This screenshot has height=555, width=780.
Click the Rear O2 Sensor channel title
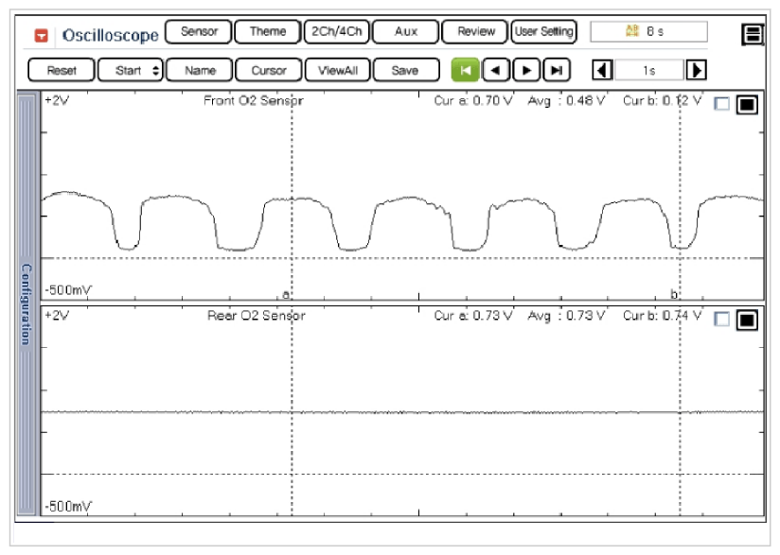point(257,316)
